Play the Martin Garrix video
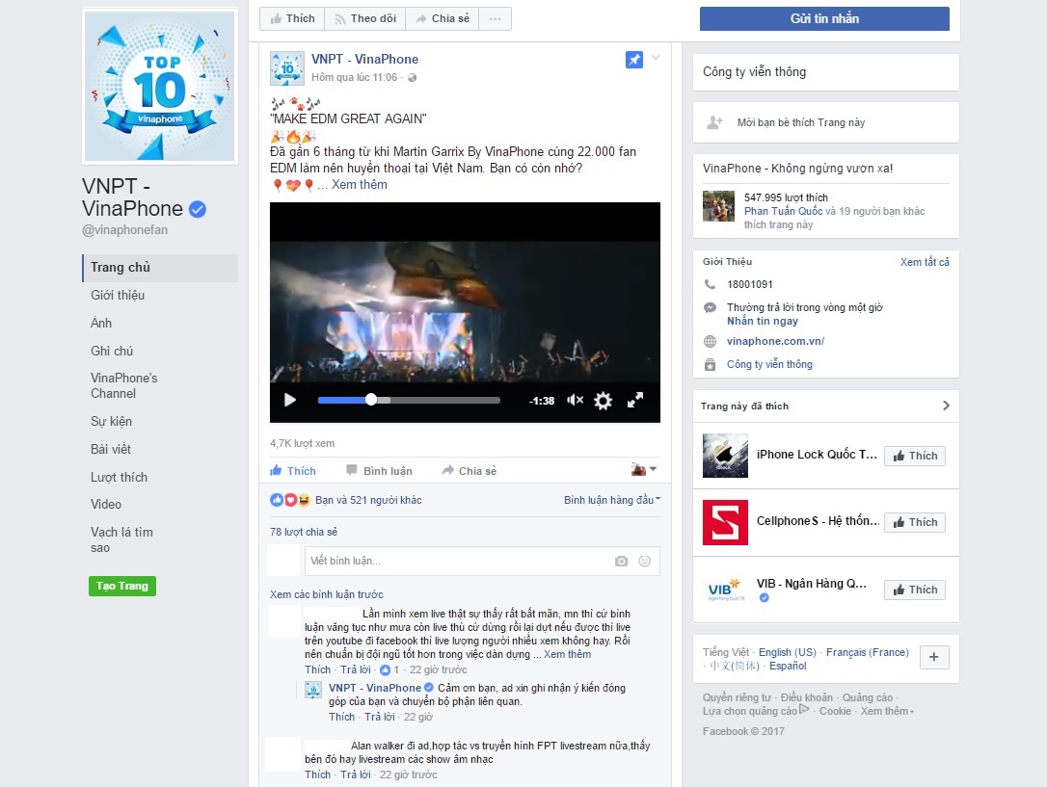The image size is (1047, 787). [x=289, y=401]
